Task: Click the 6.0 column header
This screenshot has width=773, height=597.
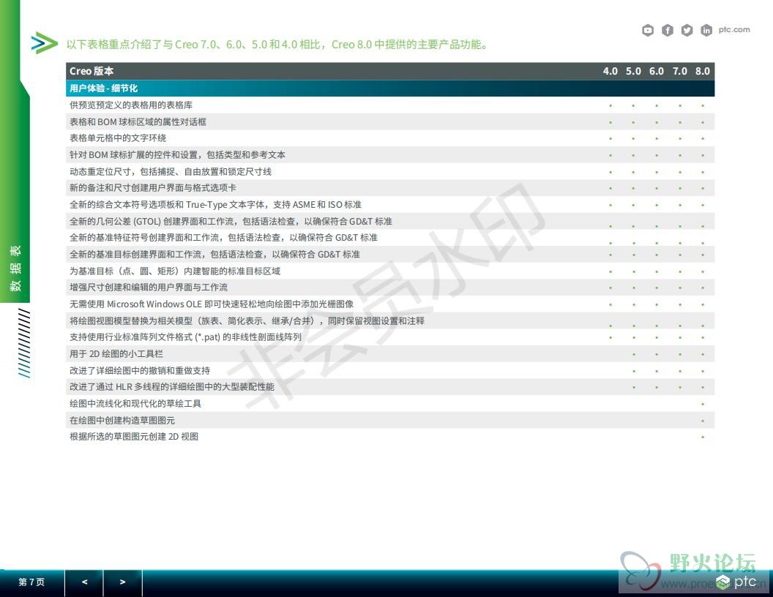Action: pos(657,71)
